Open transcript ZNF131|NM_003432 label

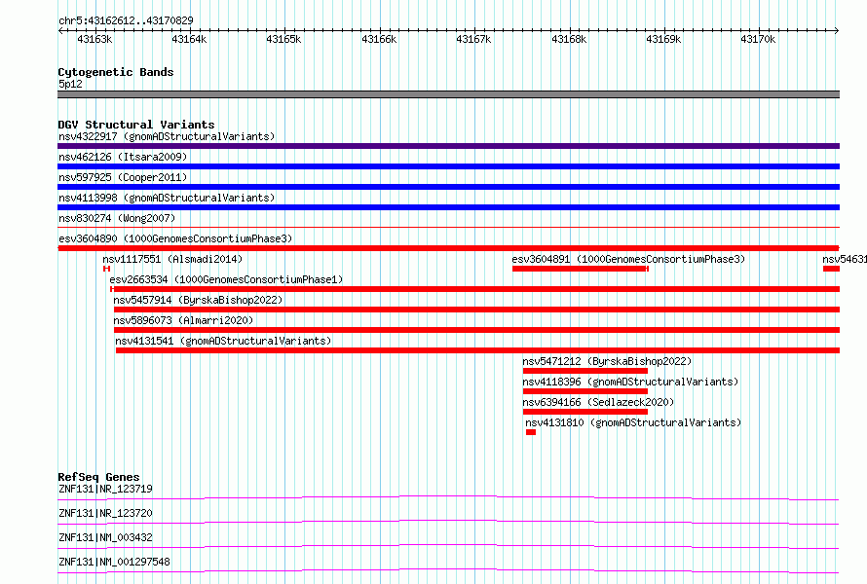pyautogui.click(x=105, y=537)
